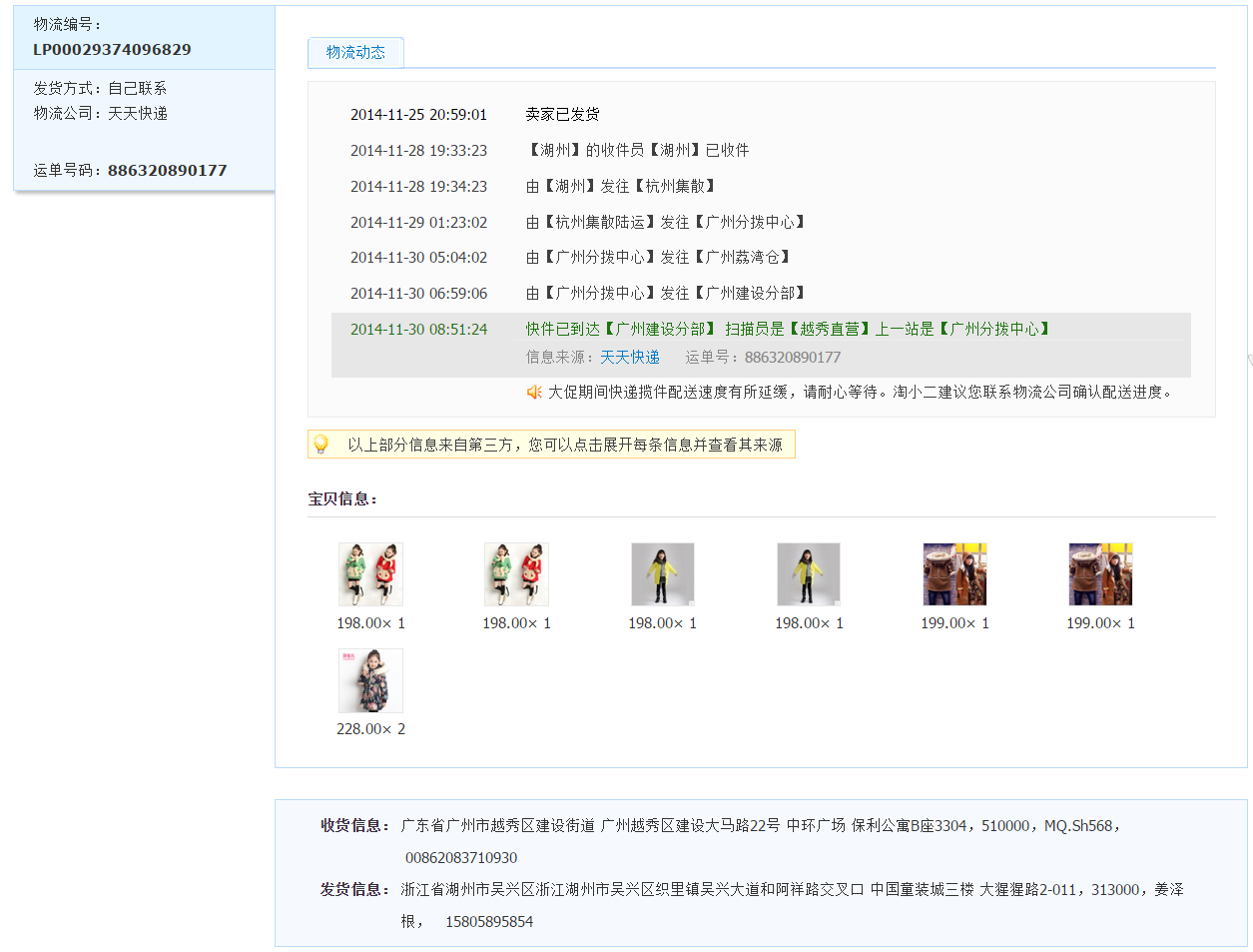This screenshot has height=952, width=1253.
Task: Click timestamp 2014-11-29 01:23:02
Action: tap(418, 222)
